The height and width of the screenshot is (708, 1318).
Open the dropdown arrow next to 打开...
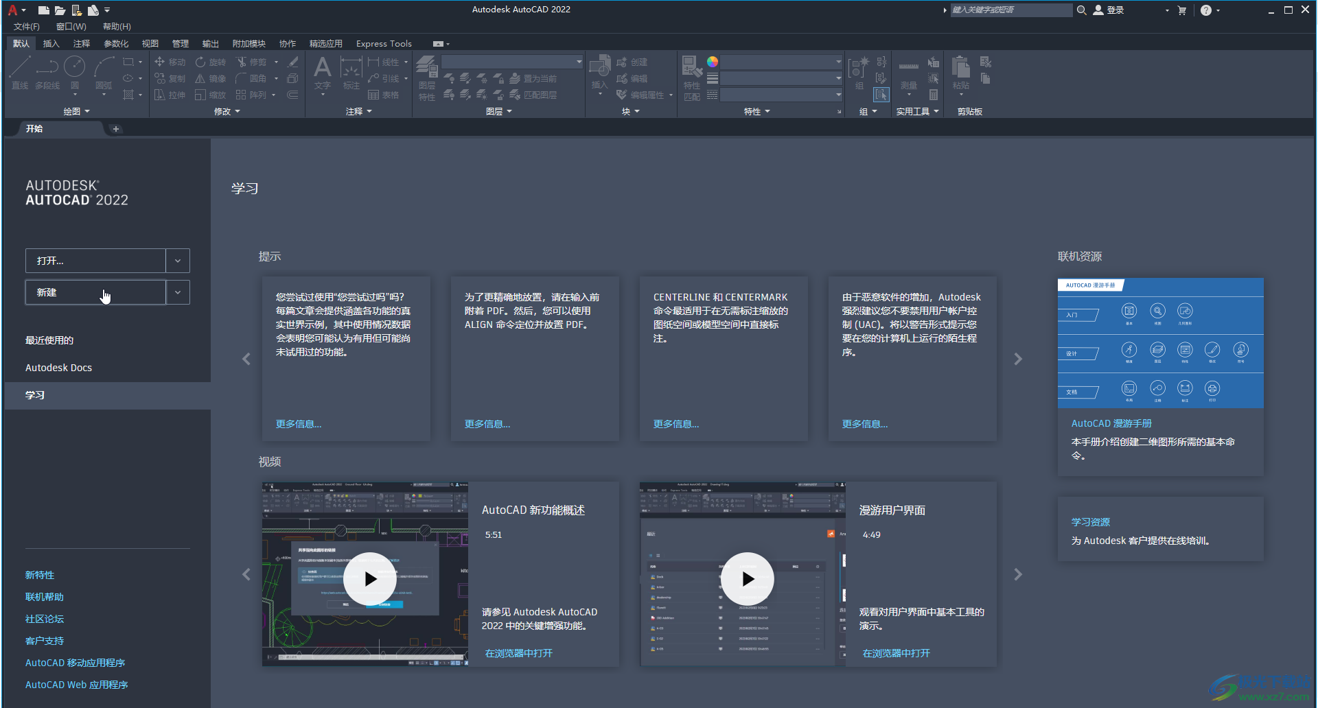(178, 261)
